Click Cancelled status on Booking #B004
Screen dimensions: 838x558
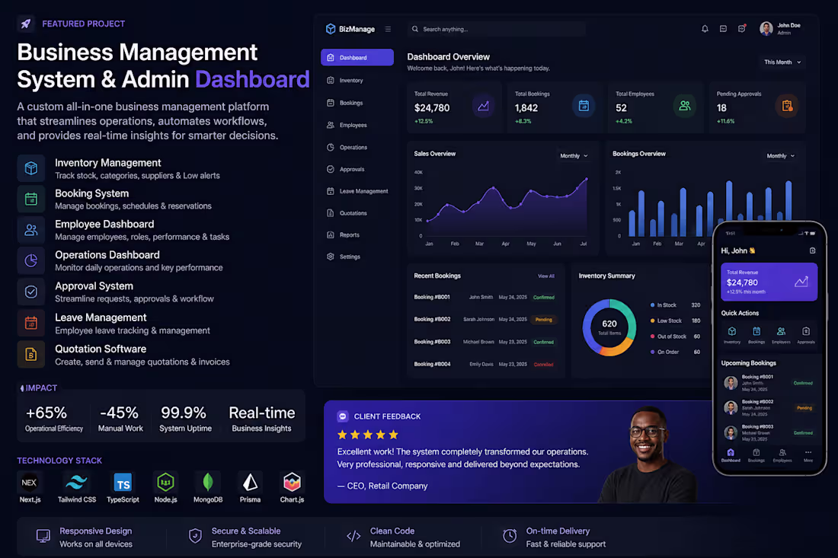(543, 364)
